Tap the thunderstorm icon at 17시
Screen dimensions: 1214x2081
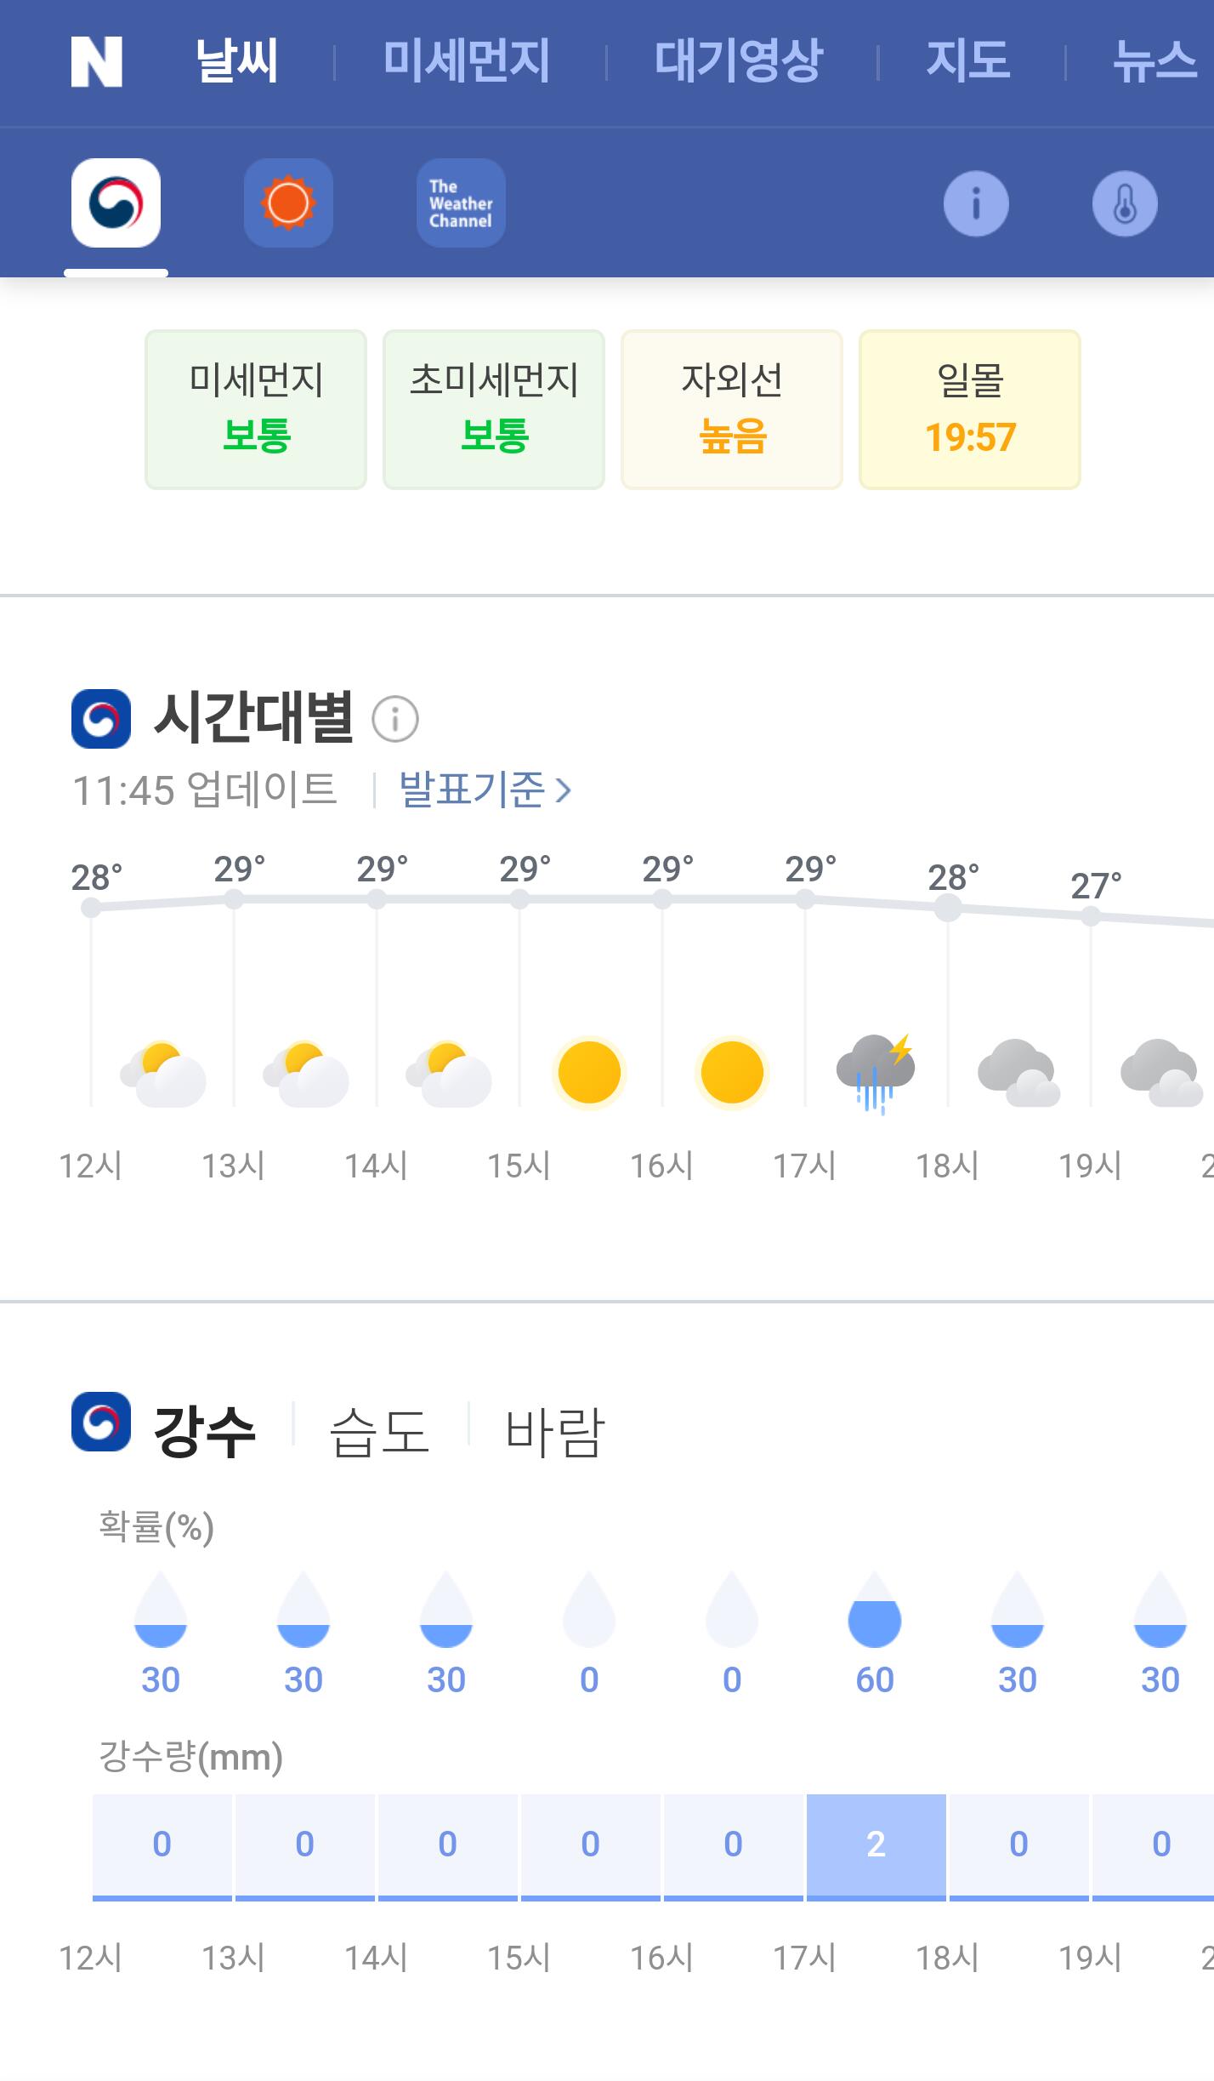click(876, 1074)
